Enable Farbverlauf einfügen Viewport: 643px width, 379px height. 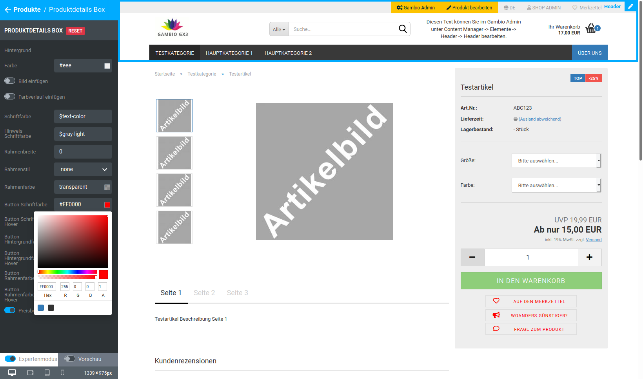click(9, 96)
